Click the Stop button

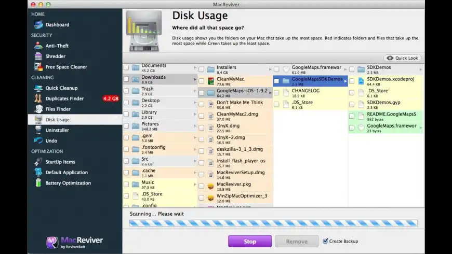point(250,242)
